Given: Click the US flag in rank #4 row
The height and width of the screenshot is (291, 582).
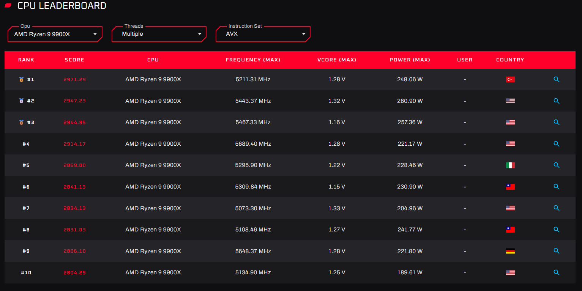Looking at the screenshot, I should pos(510,144).
